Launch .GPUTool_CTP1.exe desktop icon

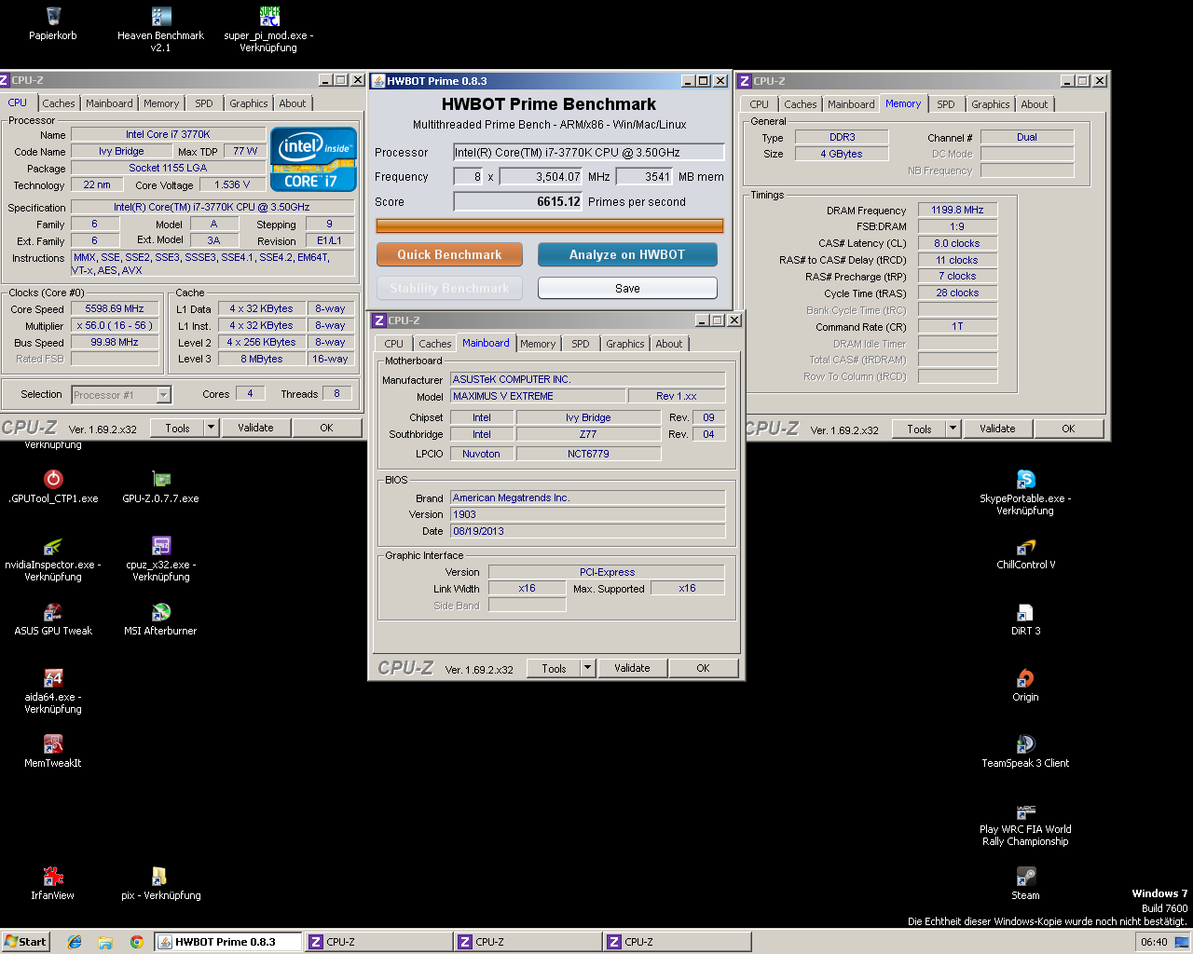pos(53,479)
